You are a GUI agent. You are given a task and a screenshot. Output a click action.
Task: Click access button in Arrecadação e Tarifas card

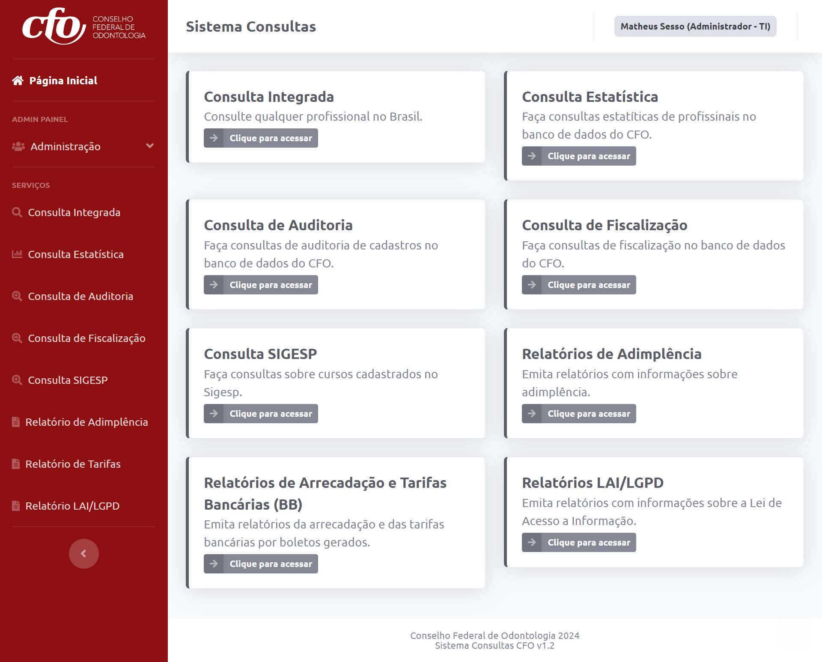pos(261,564)
